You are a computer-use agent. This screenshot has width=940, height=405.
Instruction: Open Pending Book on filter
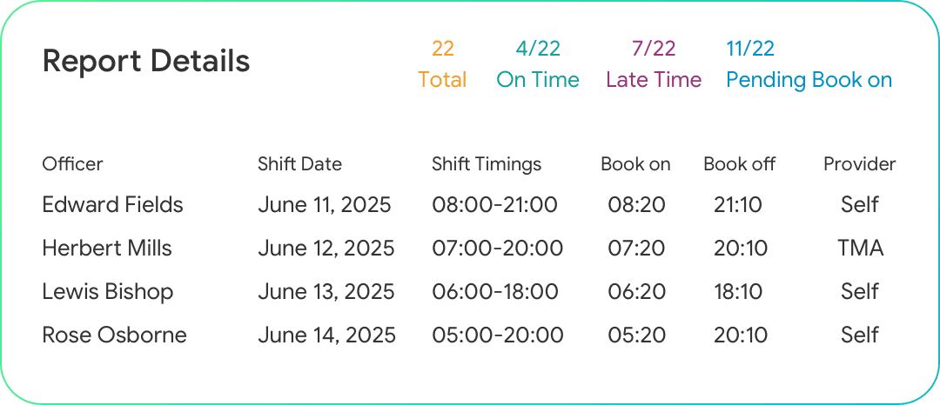coord(809,64)
